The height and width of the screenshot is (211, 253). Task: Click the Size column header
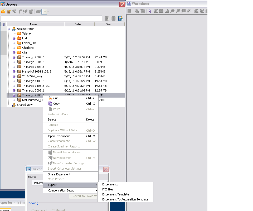pos(108,24)
